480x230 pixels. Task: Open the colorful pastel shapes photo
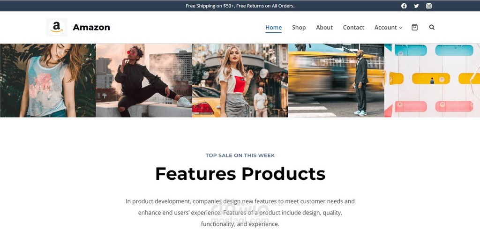coord(432,81)
